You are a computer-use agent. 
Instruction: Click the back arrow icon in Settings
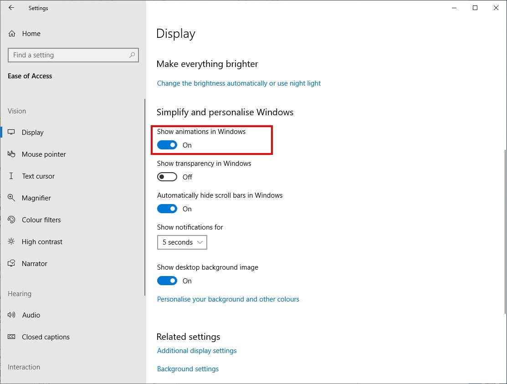click(x=11, y=8)
